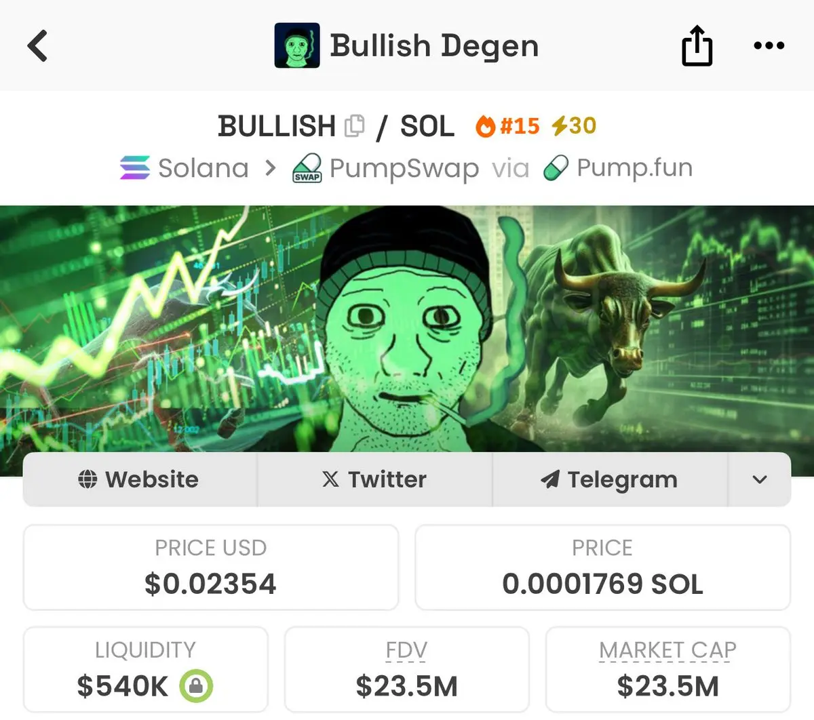Tap the back arrow icon
This screenshot has height=720, width=814.
coord(37,46)
